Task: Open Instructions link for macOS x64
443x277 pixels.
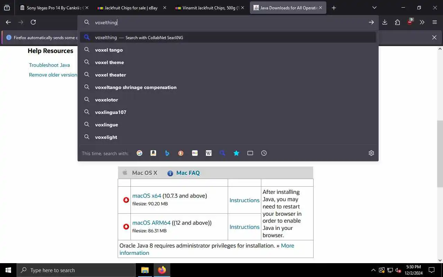Action: click(244, 200)
